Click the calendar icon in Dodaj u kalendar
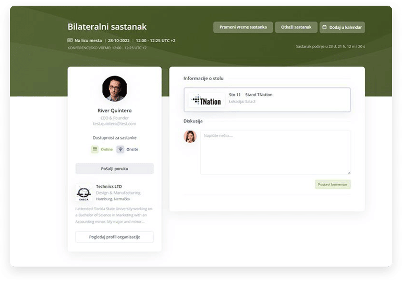 click(x=324, y=27)
